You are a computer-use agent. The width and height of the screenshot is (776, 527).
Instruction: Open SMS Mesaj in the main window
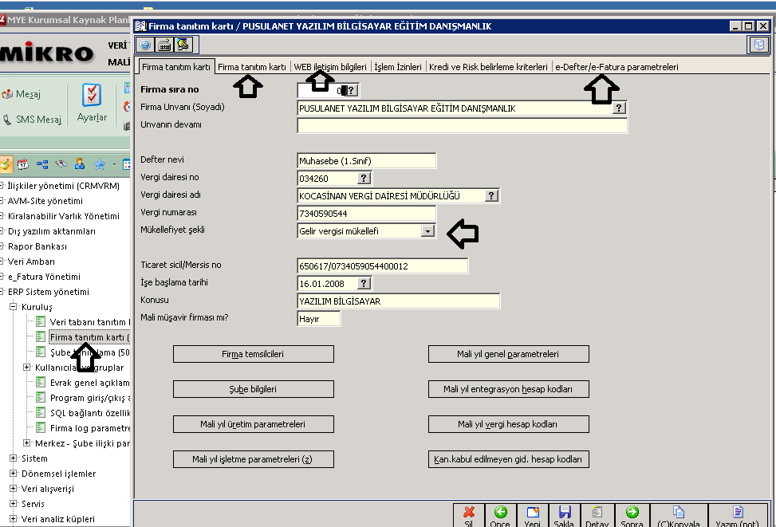32,120
